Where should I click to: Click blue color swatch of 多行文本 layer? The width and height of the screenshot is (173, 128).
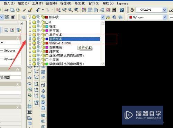click(x=47, y=39)
